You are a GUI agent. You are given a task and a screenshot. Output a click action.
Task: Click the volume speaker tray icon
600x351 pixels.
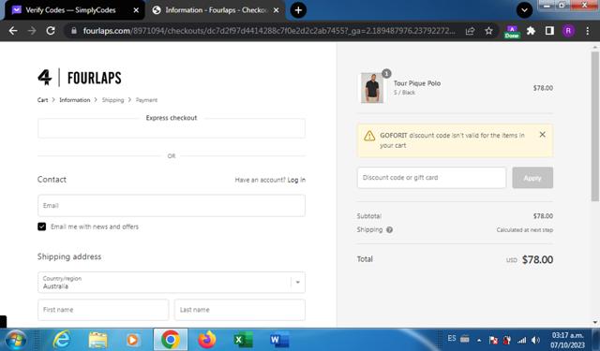click(x=535, y=340)
